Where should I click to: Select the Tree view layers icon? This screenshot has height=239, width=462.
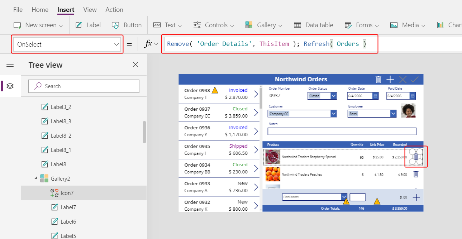click(x=10, y=86)
